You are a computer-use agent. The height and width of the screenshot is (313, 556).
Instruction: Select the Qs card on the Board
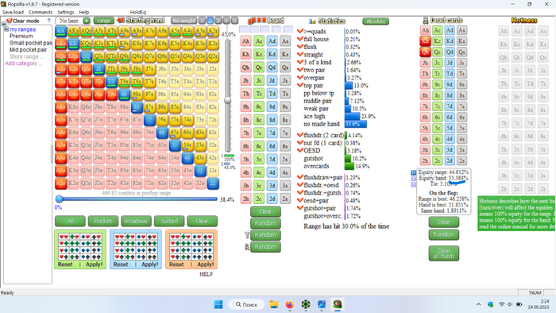285,68
